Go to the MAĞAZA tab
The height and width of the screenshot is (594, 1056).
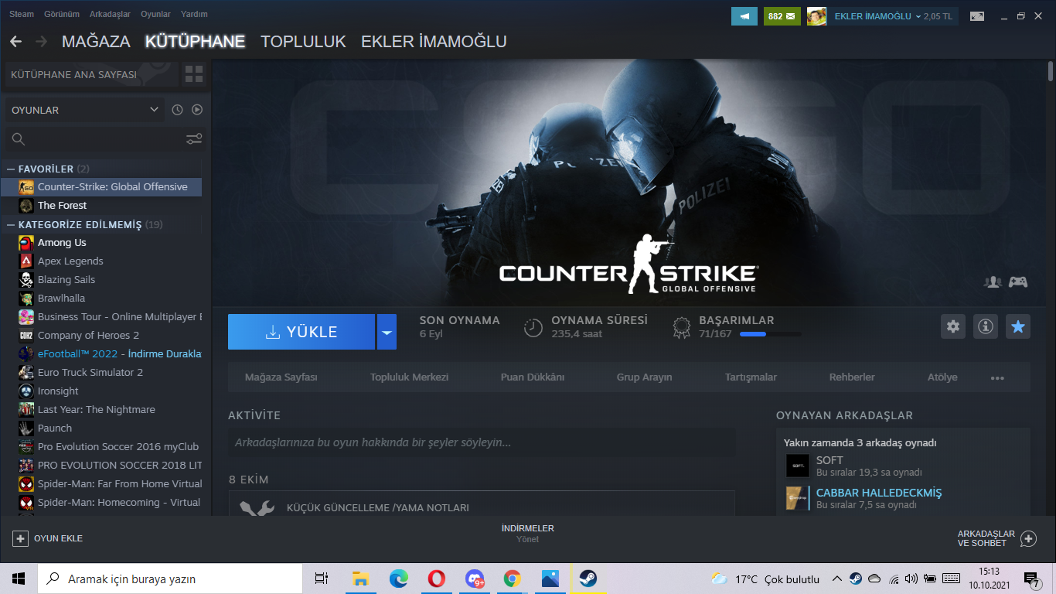96,41
